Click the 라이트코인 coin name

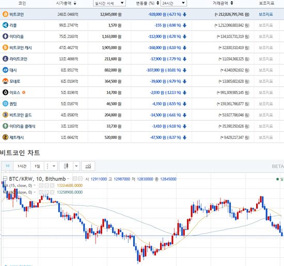tap(18, 59)
